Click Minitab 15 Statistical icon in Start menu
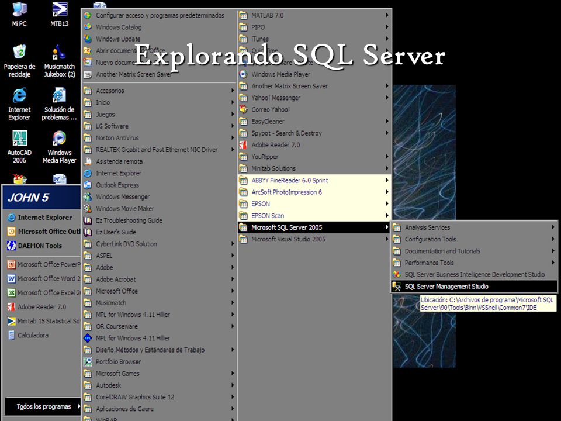 pos(12,321)
